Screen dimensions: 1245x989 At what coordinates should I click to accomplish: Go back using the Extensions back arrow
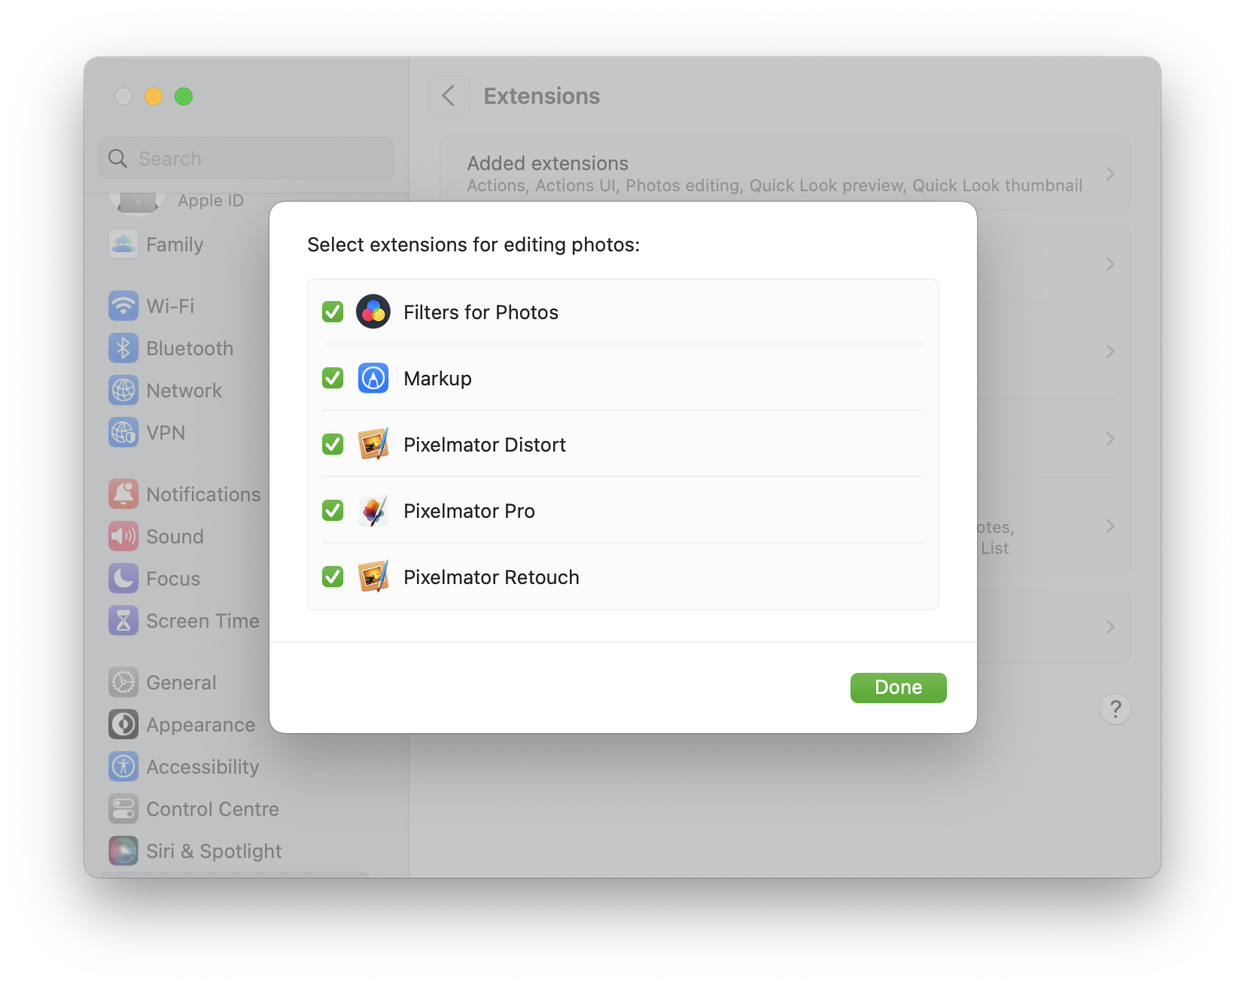449,96
